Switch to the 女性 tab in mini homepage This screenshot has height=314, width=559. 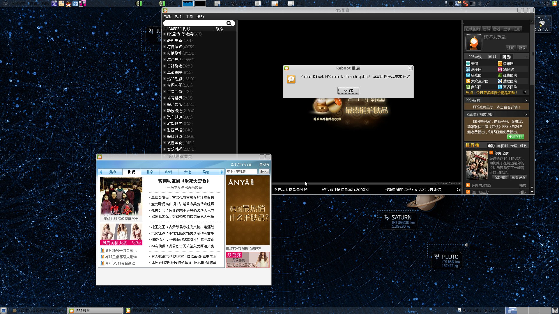tap(187, 172)
